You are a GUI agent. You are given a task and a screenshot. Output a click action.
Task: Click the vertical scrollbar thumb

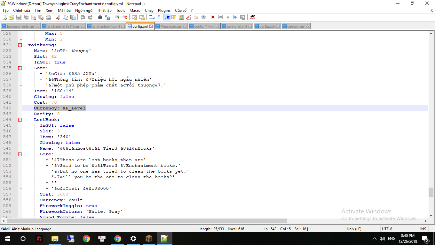[431, 192]
